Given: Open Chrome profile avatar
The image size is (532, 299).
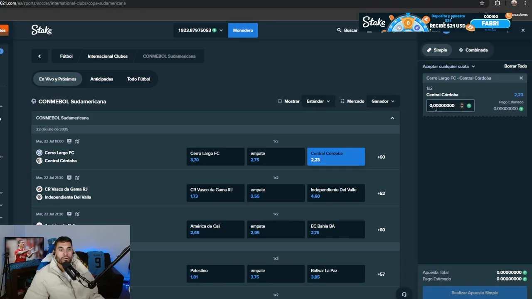Looking at the screenshot, I should [x=514, y=3].
